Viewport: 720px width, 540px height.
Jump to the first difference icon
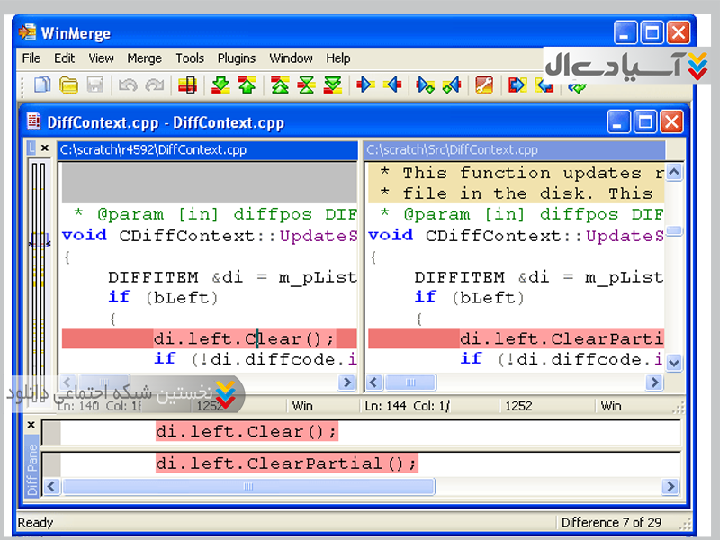point(280,85)
